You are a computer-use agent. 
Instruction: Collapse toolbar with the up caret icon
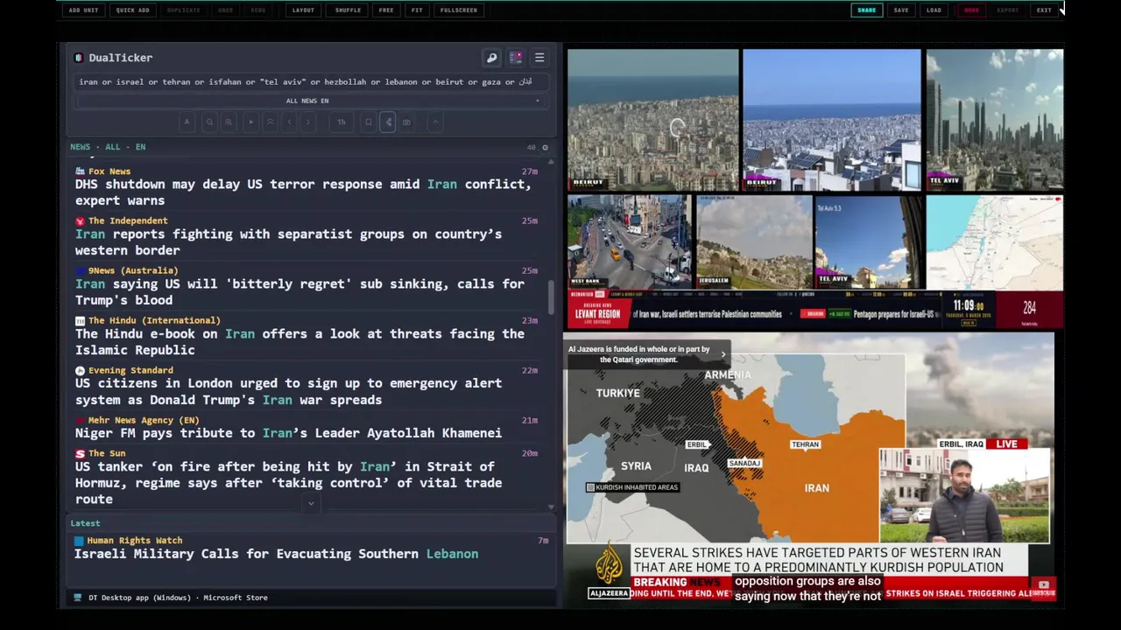(x=434, y=122)
